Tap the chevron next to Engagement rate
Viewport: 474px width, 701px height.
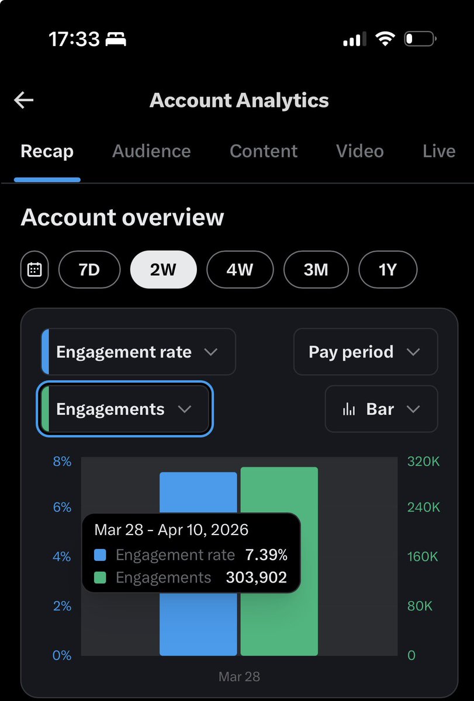211,352
